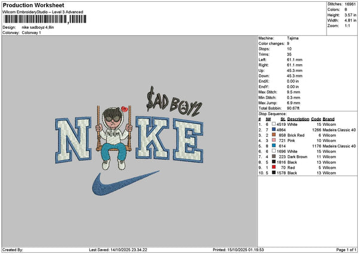The image size is (359, 254).
Task: Click 'Madeira Classic 40' in stop row 2
Action: (x=339, y=130)
